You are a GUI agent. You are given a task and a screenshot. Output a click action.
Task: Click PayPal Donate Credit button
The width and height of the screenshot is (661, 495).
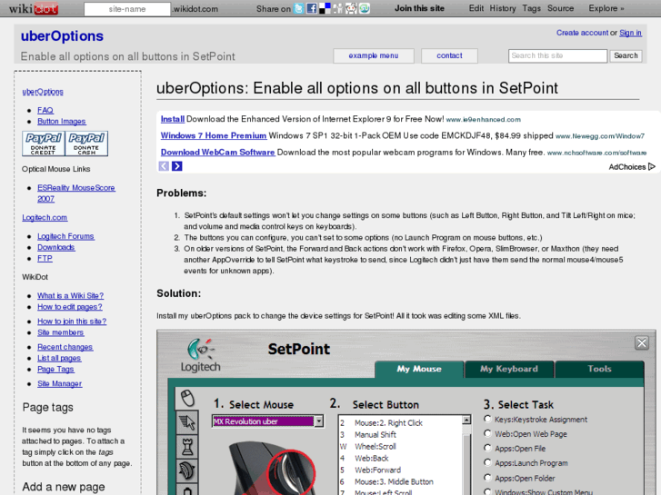point(43,144)
